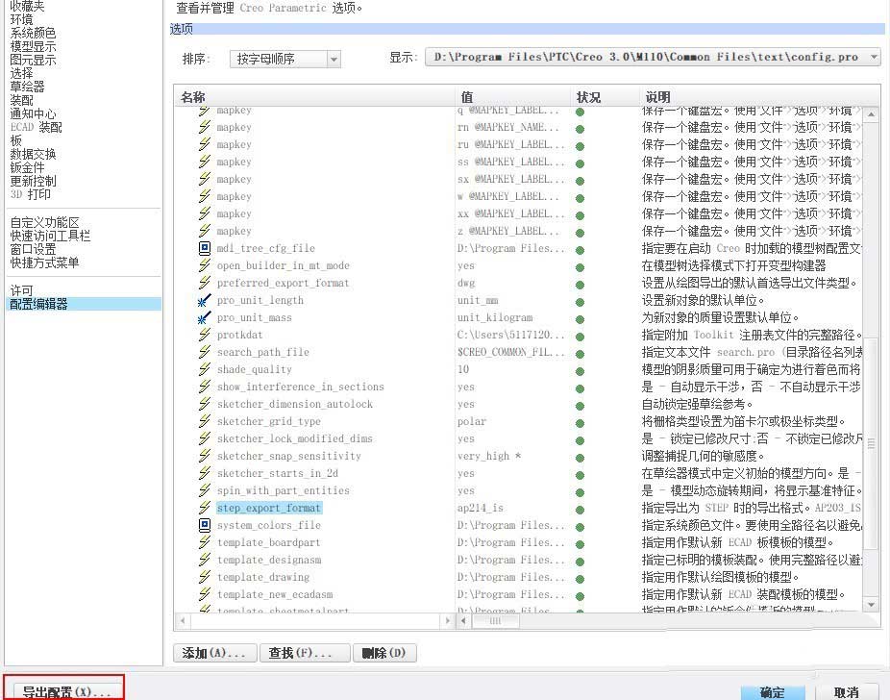
Task: Click lightning icon beside sketcher_grid_type
Action: tap(205, 421)
